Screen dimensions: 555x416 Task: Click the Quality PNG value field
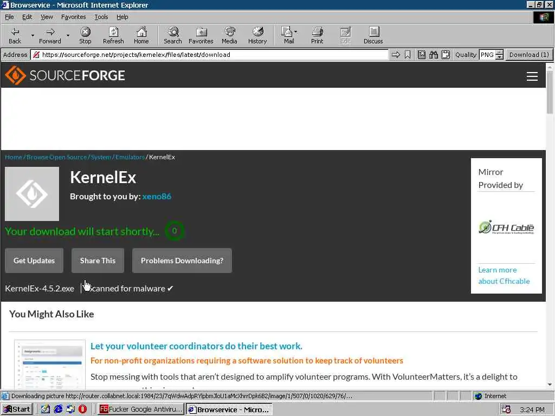487,55
